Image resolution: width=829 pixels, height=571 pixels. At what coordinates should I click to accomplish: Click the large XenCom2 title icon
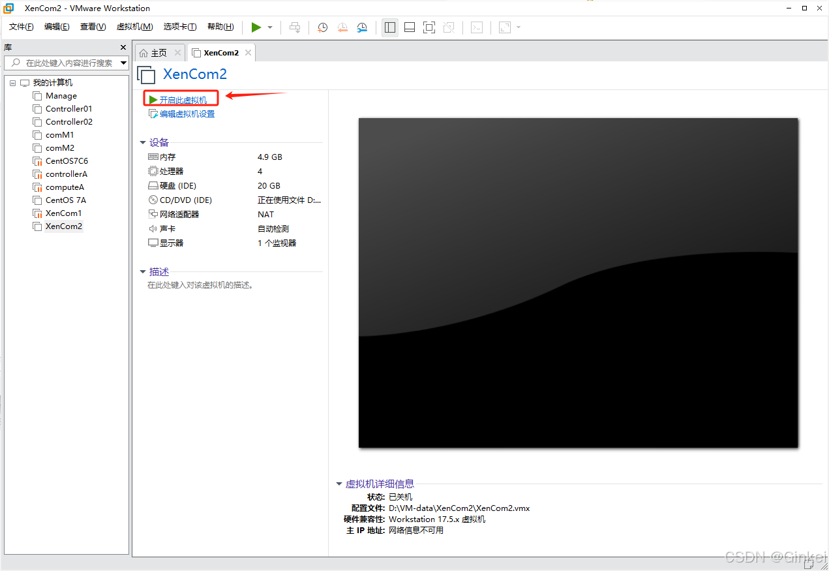(146, 74)
